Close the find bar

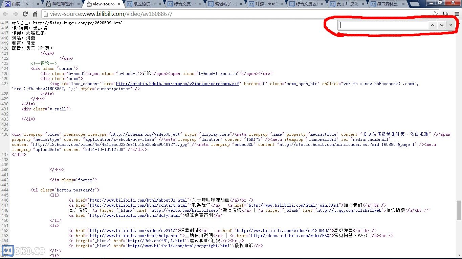(450, 25)
